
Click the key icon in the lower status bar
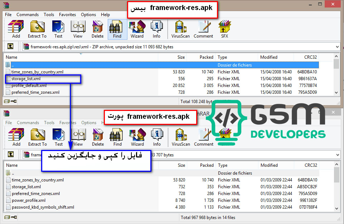tap(14, 217)
